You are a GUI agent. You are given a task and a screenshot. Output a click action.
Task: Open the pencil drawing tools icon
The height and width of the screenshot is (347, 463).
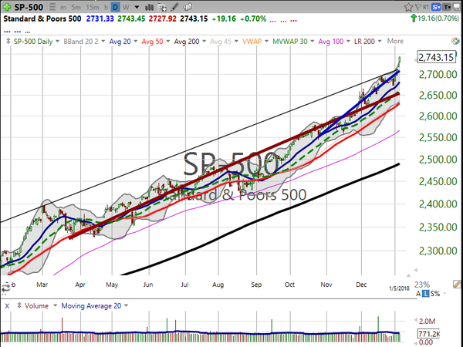[175, 7]
